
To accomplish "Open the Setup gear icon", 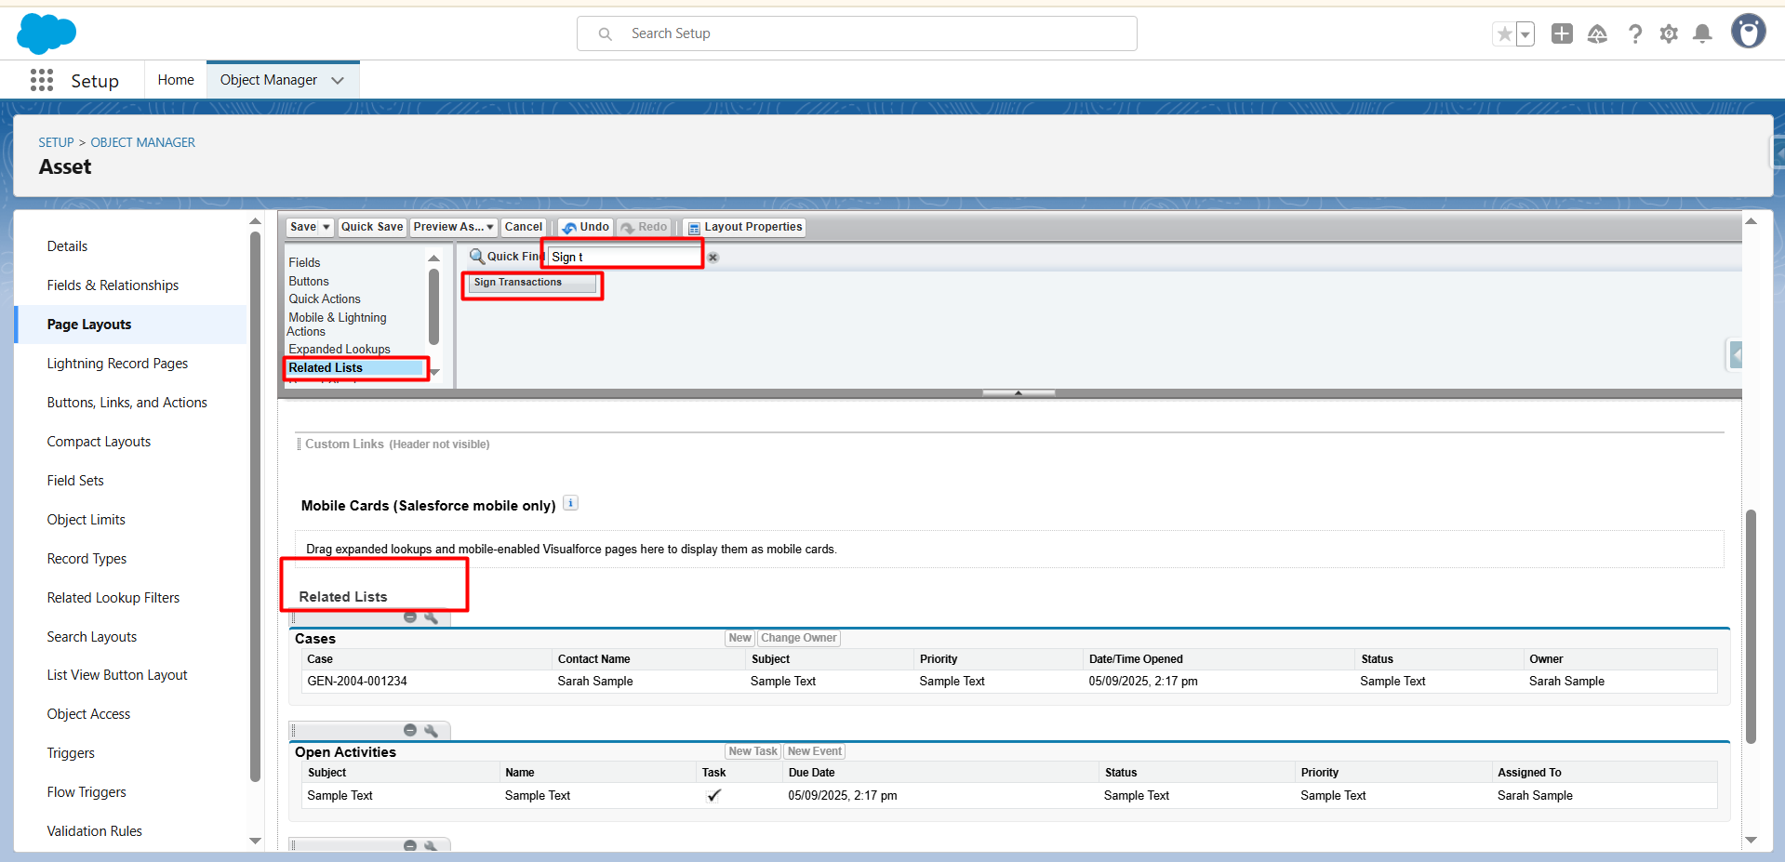I will tap(1669, 34).
